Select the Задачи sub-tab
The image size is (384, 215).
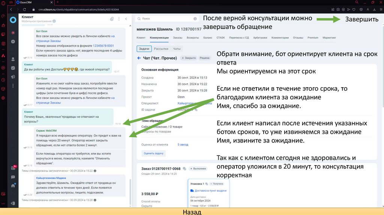click(144, 49)
